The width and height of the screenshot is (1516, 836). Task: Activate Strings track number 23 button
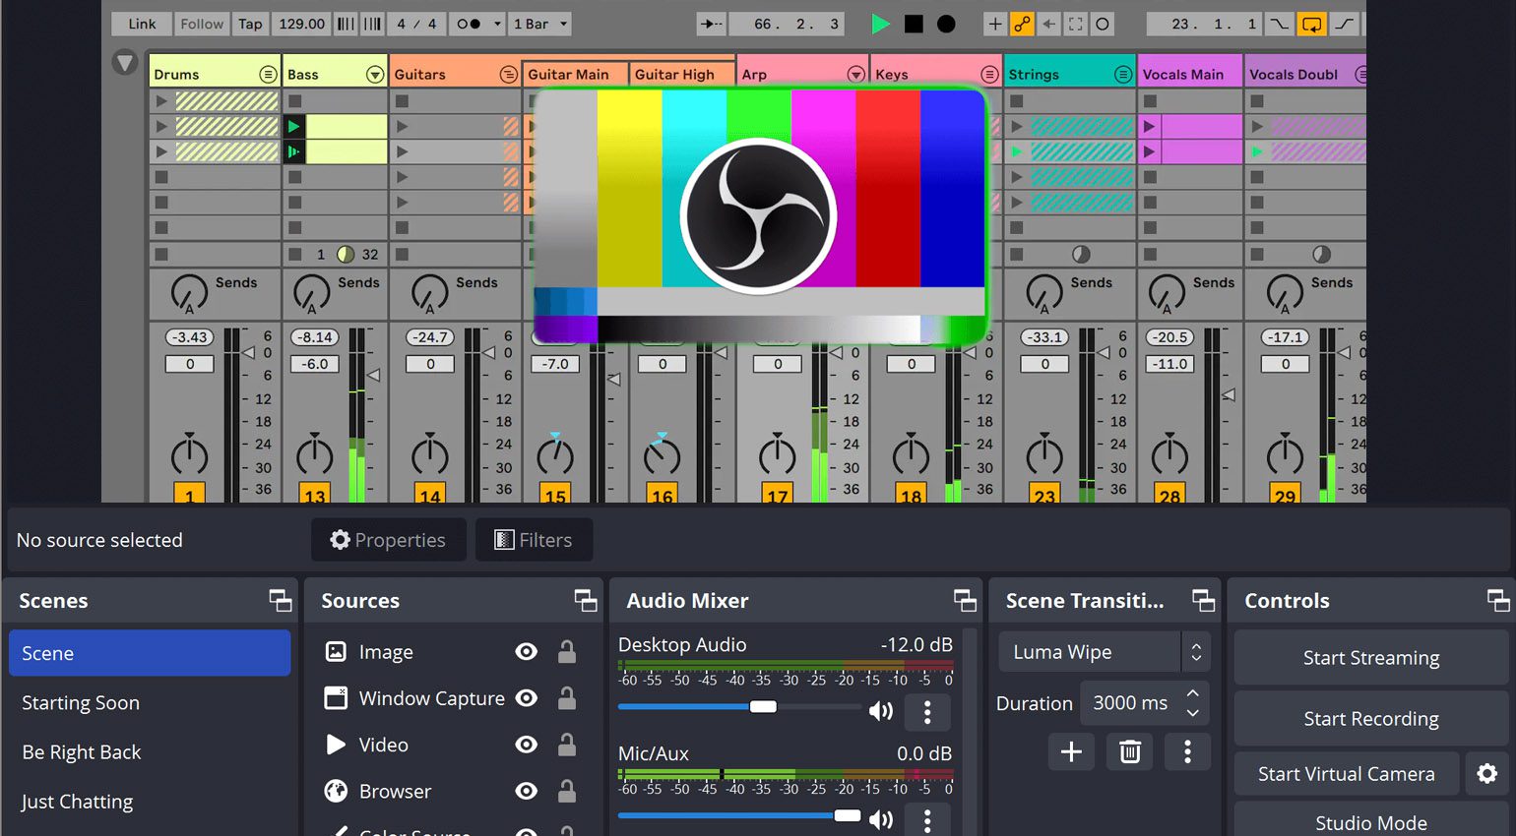coord(1044,495)
